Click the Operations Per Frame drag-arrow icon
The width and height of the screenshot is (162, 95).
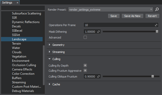click(156, 25)
